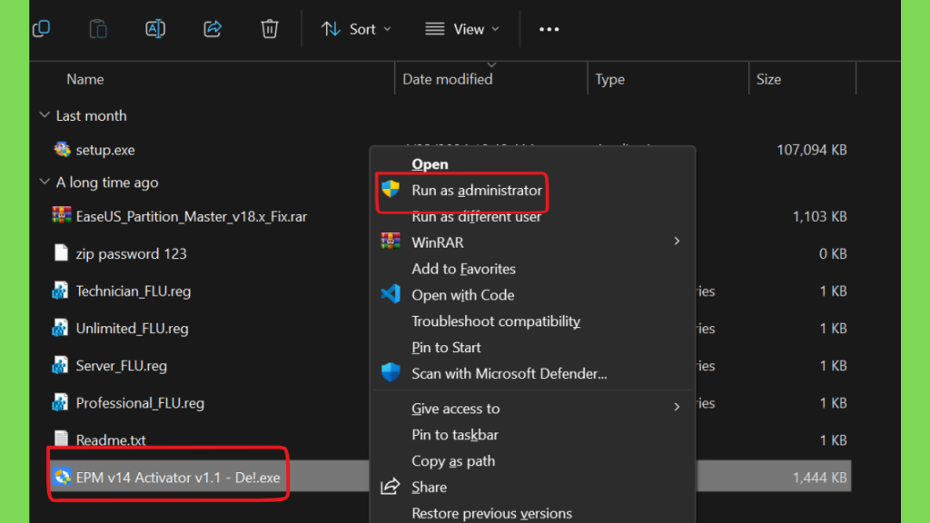Click the Share icon in toolbar

213,28
